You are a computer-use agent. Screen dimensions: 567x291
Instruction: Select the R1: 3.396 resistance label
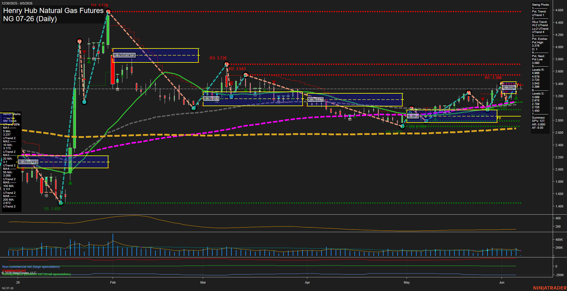pyautogui.click(x=493, y=78)
